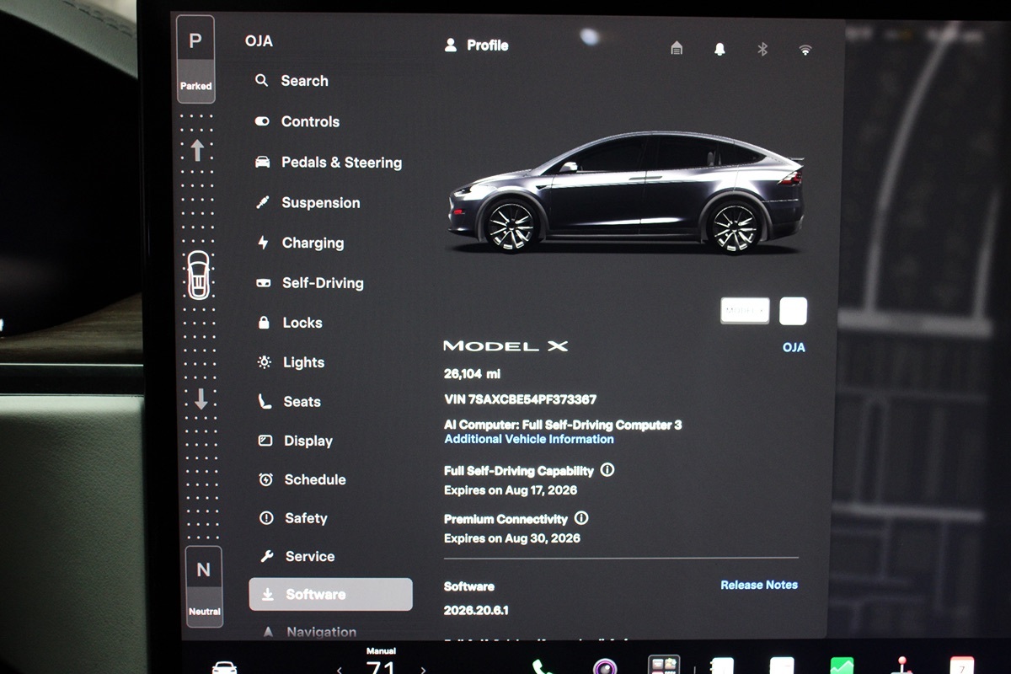The image size is (1011, 674).
Task: Open Self-Driving settings
Action: tap(310, 283)
